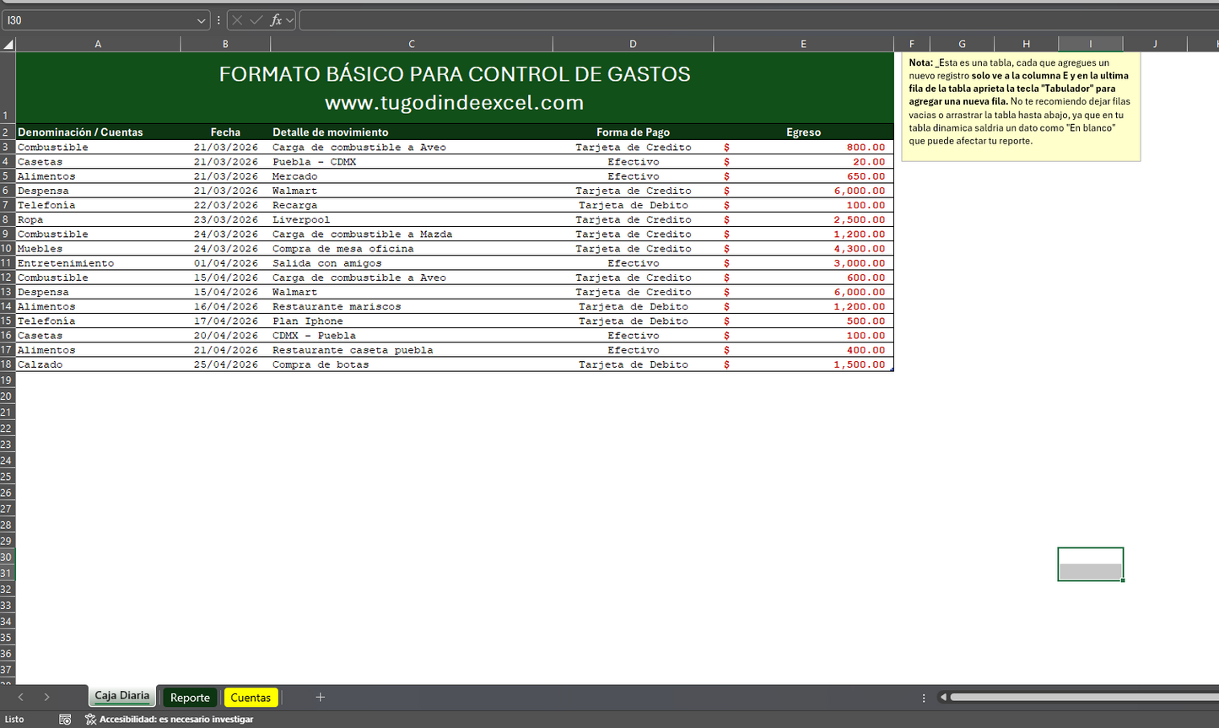Click the 'Fecha' table header cell

(x=225, y=132)
